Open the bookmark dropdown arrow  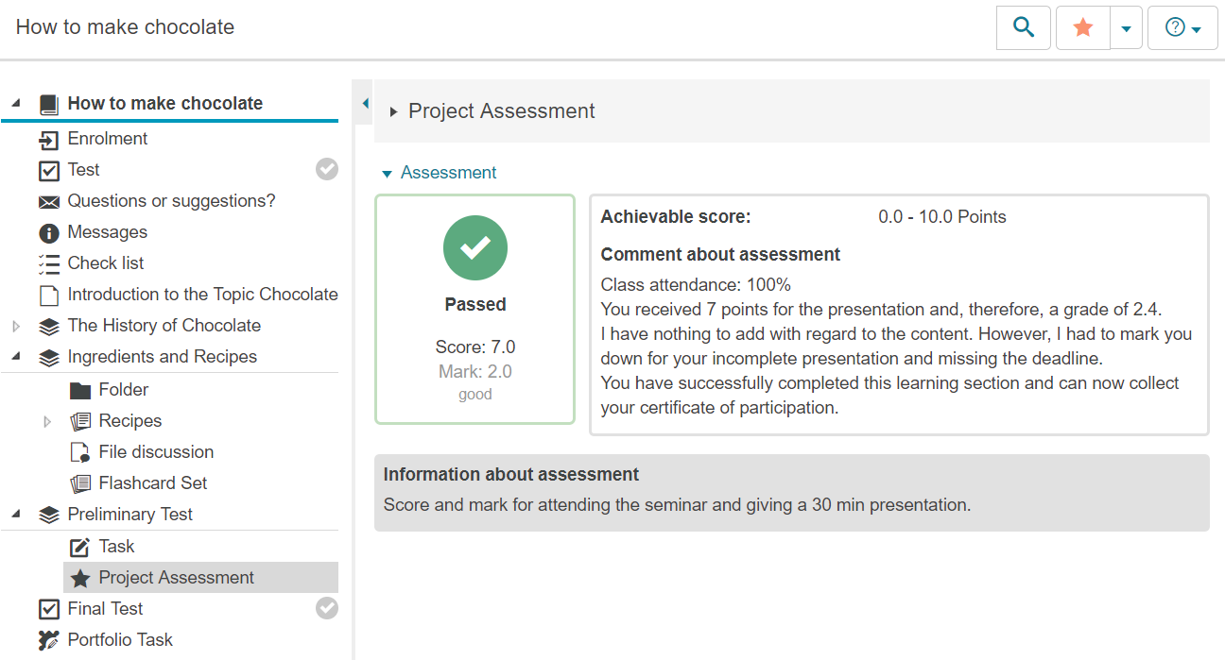point(1126,28)
